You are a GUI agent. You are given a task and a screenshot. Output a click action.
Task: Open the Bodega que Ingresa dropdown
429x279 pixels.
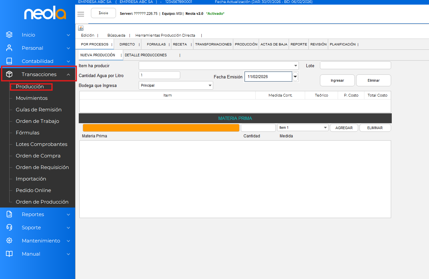(x=210, y=86)
